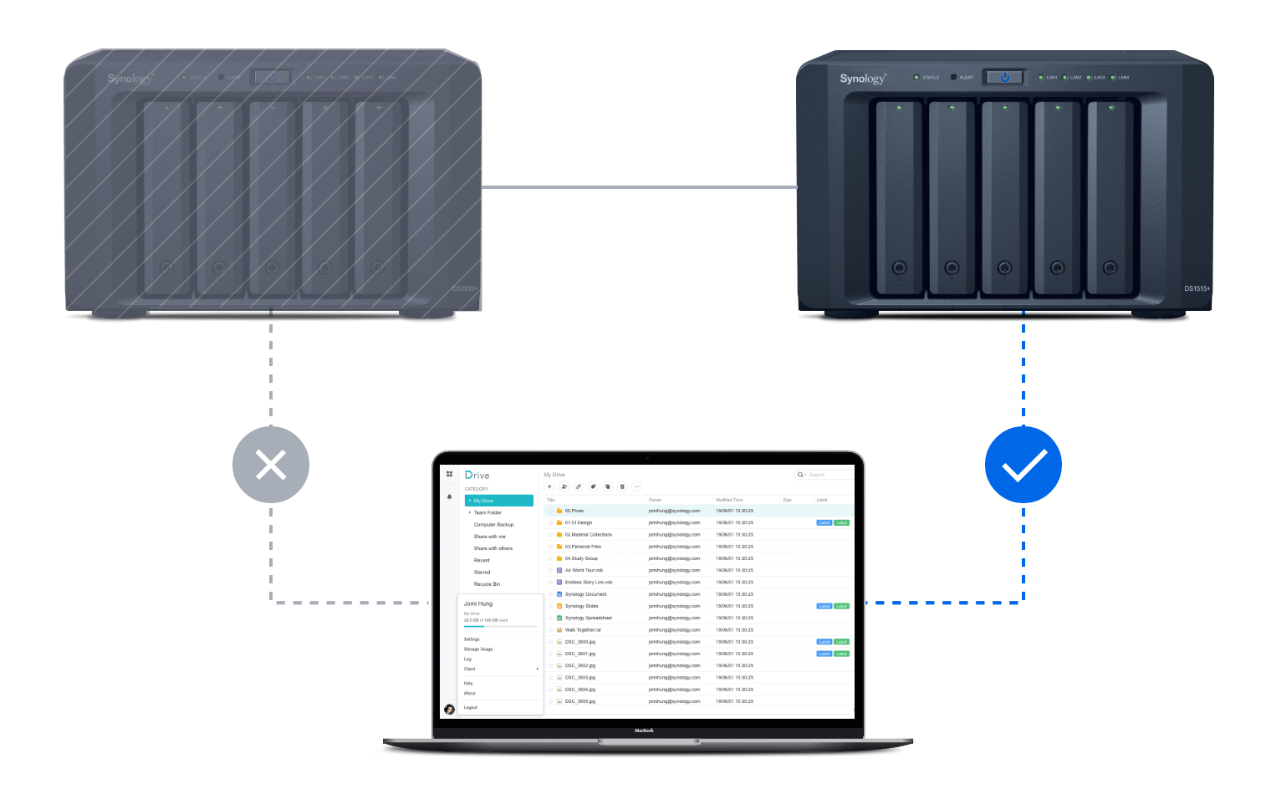Star the 01.UI Design folder
The height and width of the screenshot is (794, 1271).
pos(551,522)
